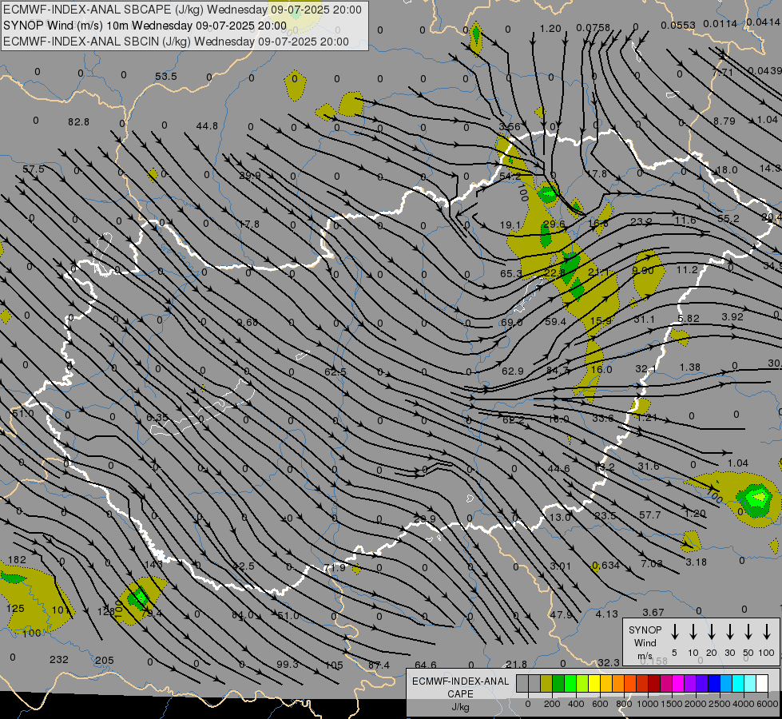
Task: Select the pure yellow CAPE legend swatch
Action: [x=594, y=684]
